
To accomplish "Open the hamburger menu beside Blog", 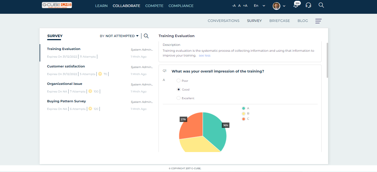I will pyautogui.click(x=318, y=21).
